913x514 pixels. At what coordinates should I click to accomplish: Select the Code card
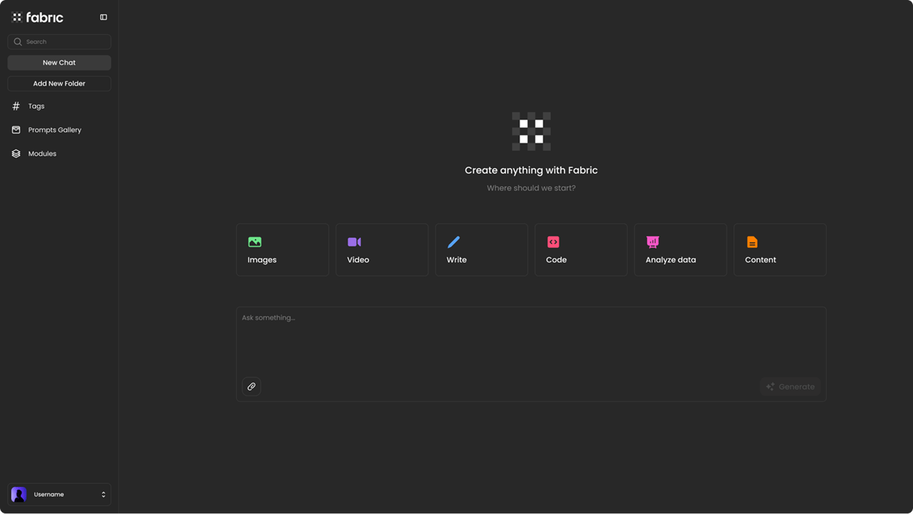click(581, 250)
